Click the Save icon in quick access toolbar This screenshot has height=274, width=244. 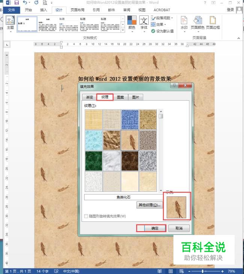tap(17, 3)
